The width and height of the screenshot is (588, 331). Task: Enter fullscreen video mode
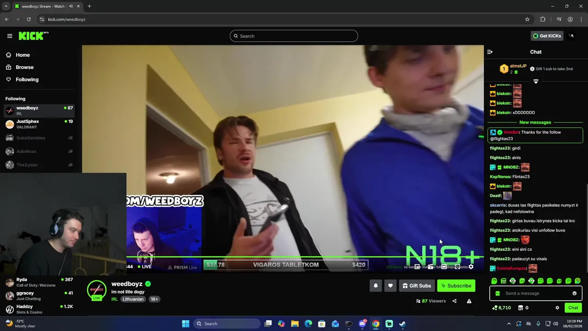(x=458, y=267)
